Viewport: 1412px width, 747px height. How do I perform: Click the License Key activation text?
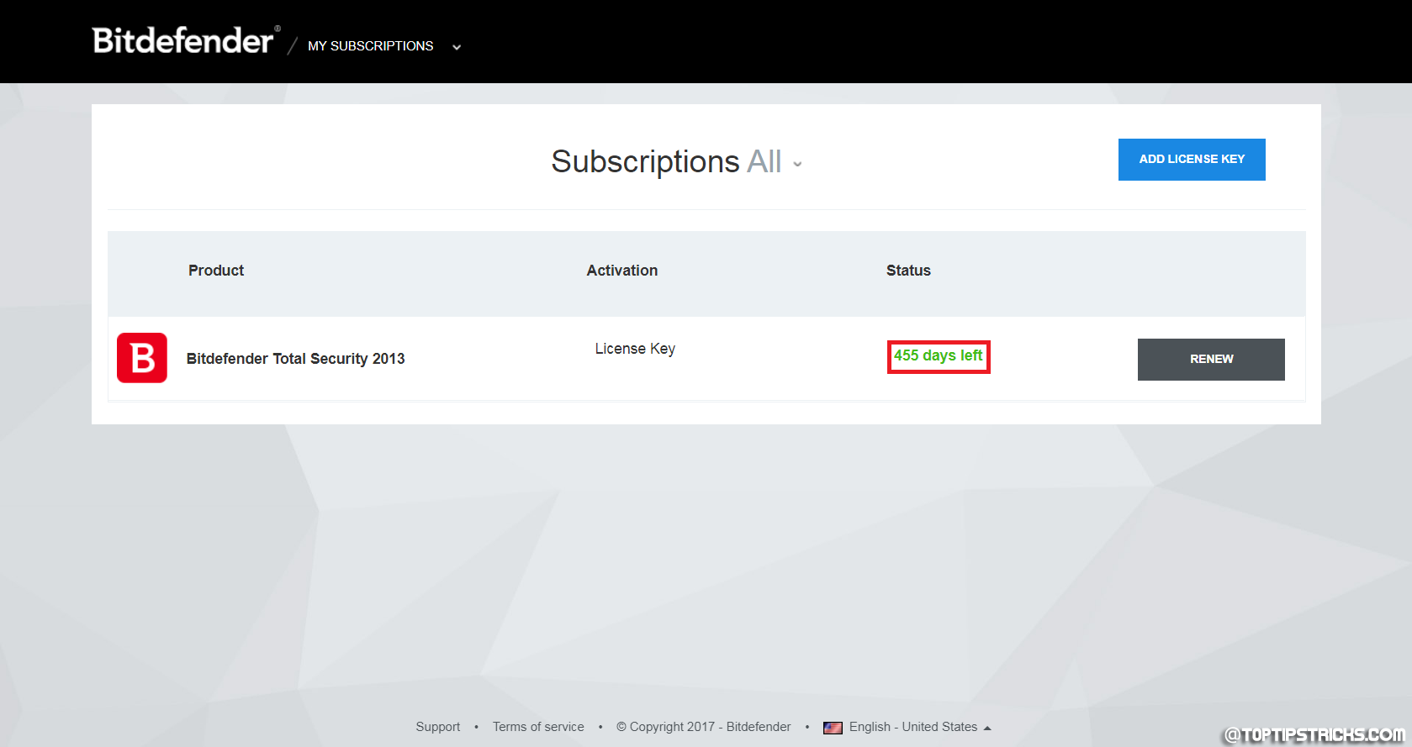(635, 349)
